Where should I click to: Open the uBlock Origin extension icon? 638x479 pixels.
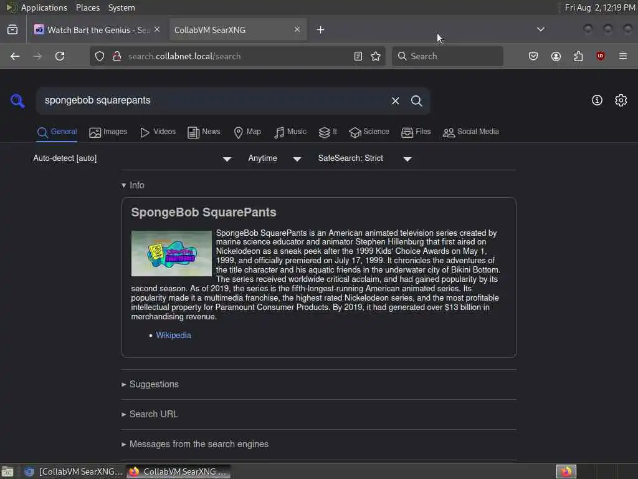(601, 56)
